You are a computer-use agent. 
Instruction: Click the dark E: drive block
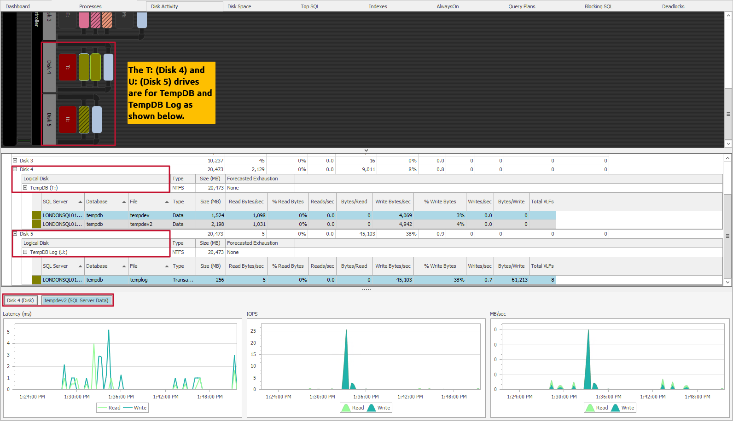[67, 20]
